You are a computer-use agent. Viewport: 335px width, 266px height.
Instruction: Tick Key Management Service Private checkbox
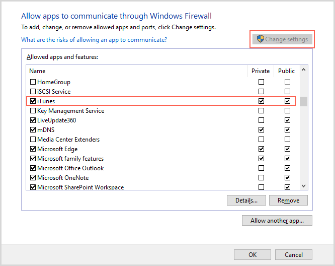click(261, 111)
